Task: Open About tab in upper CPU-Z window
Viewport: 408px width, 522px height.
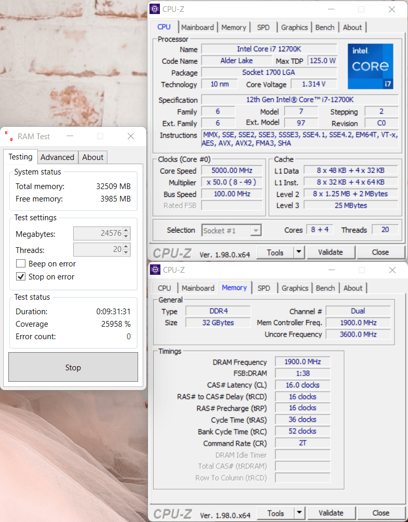Action: click(352, 28)
